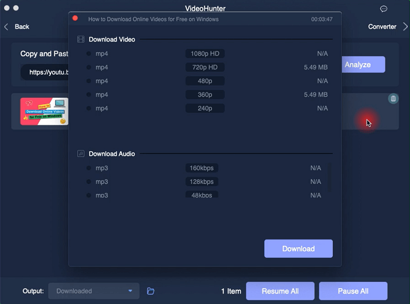Click the 128kbps bitrate label
Viewport: 410px width, 304px height.
(x=201, y=182)
